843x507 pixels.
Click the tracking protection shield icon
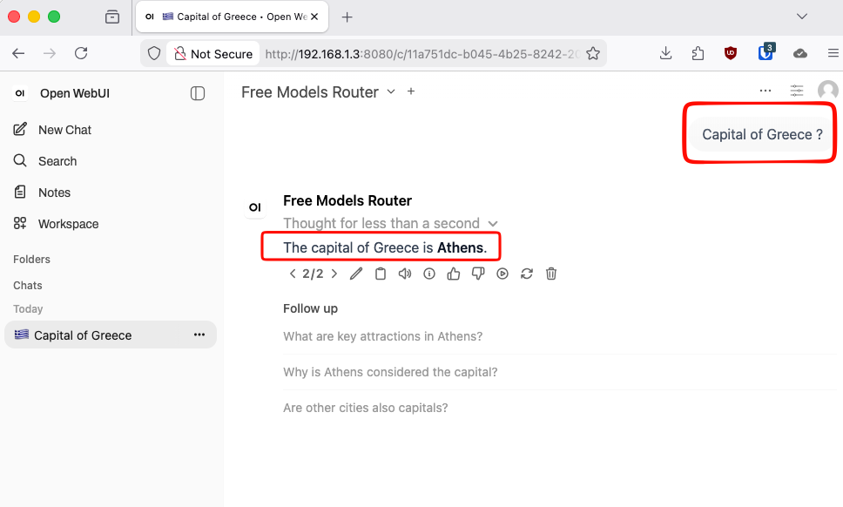point(154,54)
